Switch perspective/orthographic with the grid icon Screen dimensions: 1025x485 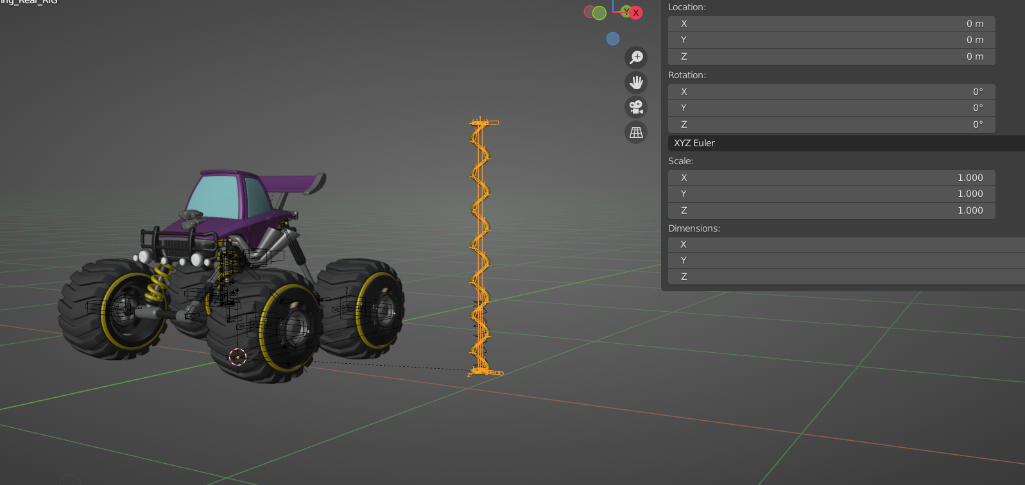tap(636, 132)
